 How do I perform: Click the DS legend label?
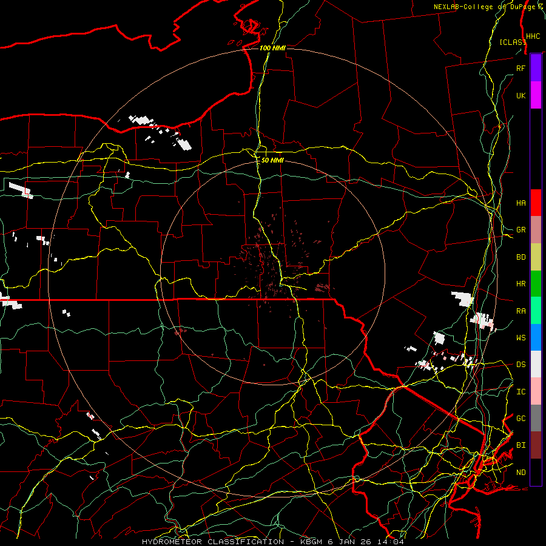pos(521,365)
